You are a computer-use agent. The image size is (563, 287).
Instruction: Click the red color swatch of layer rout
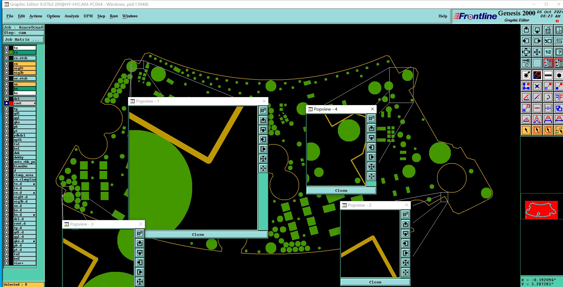[11, 103]
